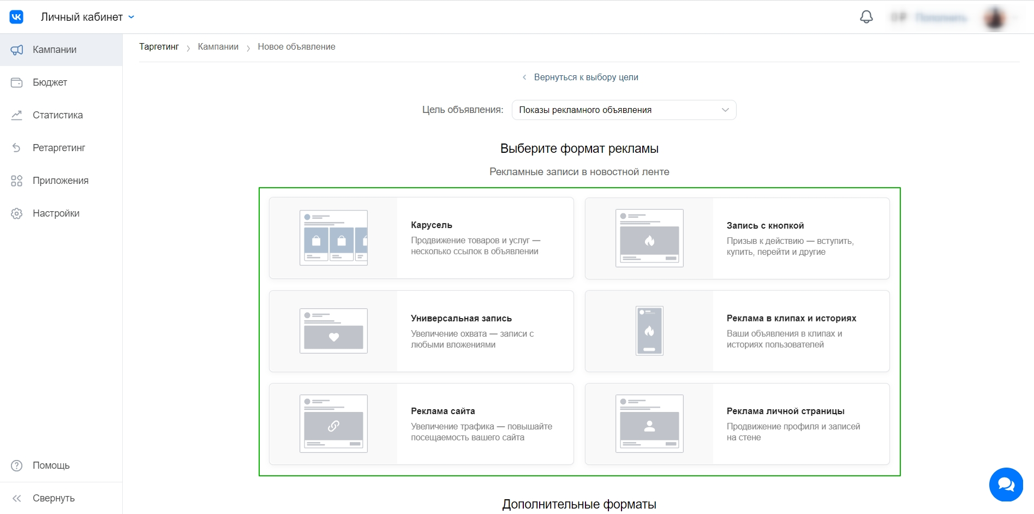The height and width of the screenshot is (514, 1034).
Task: Open Статистика in the sidebar
Action: coord(61,115)
